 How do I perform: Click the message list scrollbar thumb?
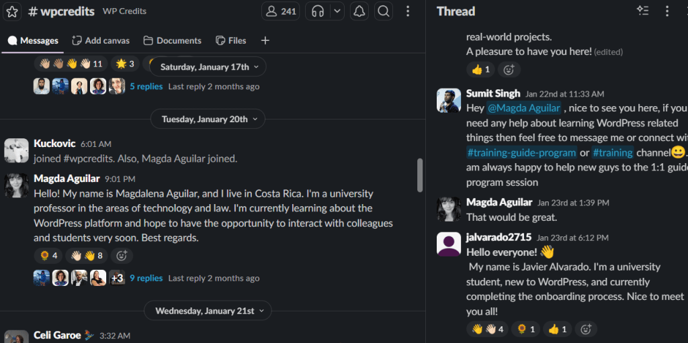pyautogui.click(x=420, y=175)
